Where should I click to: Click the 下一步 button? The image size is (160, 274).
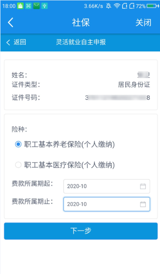coord(81,231)
